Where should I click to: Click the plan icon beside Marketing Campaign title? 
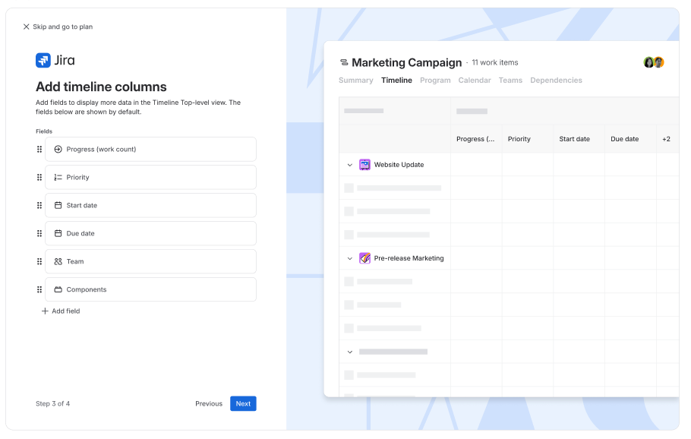[x=344, y=62]
